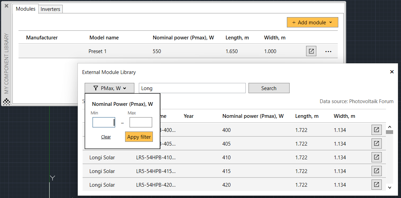The width and height of the screenshot is (401, 198).
Task: Click the scroll up arrow of results list
Action: pyautogui.click(x=390, y=127)
